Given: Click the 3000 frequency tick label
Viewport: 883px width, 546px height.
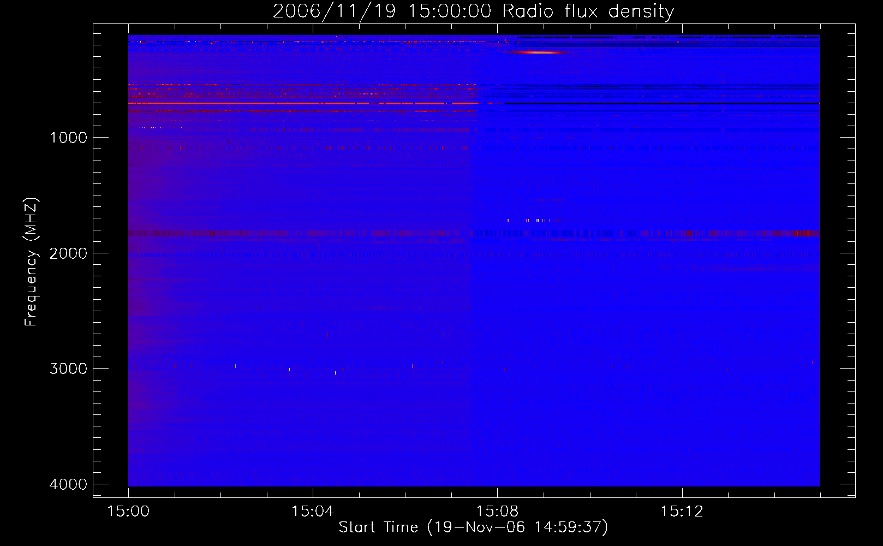Looking at the screenshot, I should [x=68, y=369].
